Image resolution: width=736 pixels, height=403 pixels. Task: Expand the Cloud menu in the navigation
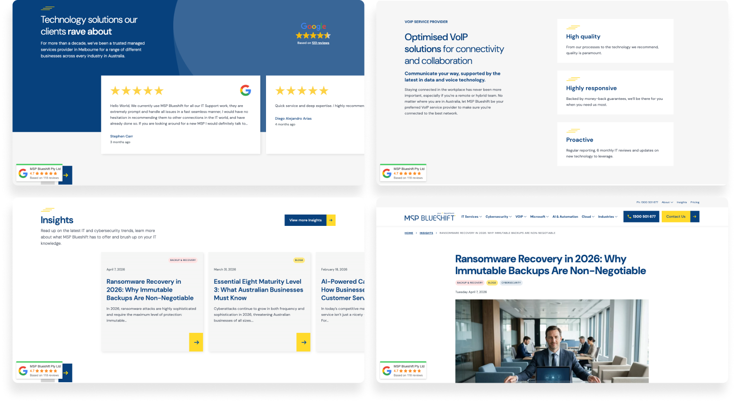[588, 216]
